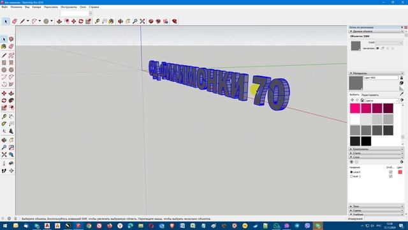Add a new layer with plus button
The width and height of the screenshot is (408, 230).
[351, 162]
